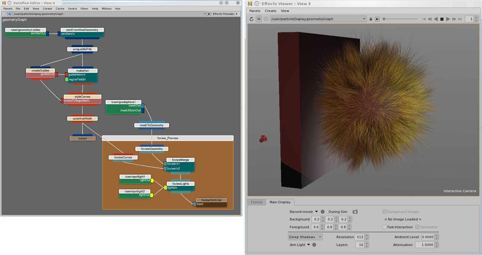Screen dimensions: 482x255
Task: Click the Effects Threads value field
Action: point(237,14)
